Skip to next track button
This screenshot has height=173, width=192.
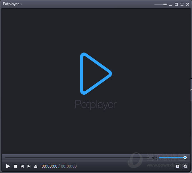pyautogui.click(x=29, y=166)
